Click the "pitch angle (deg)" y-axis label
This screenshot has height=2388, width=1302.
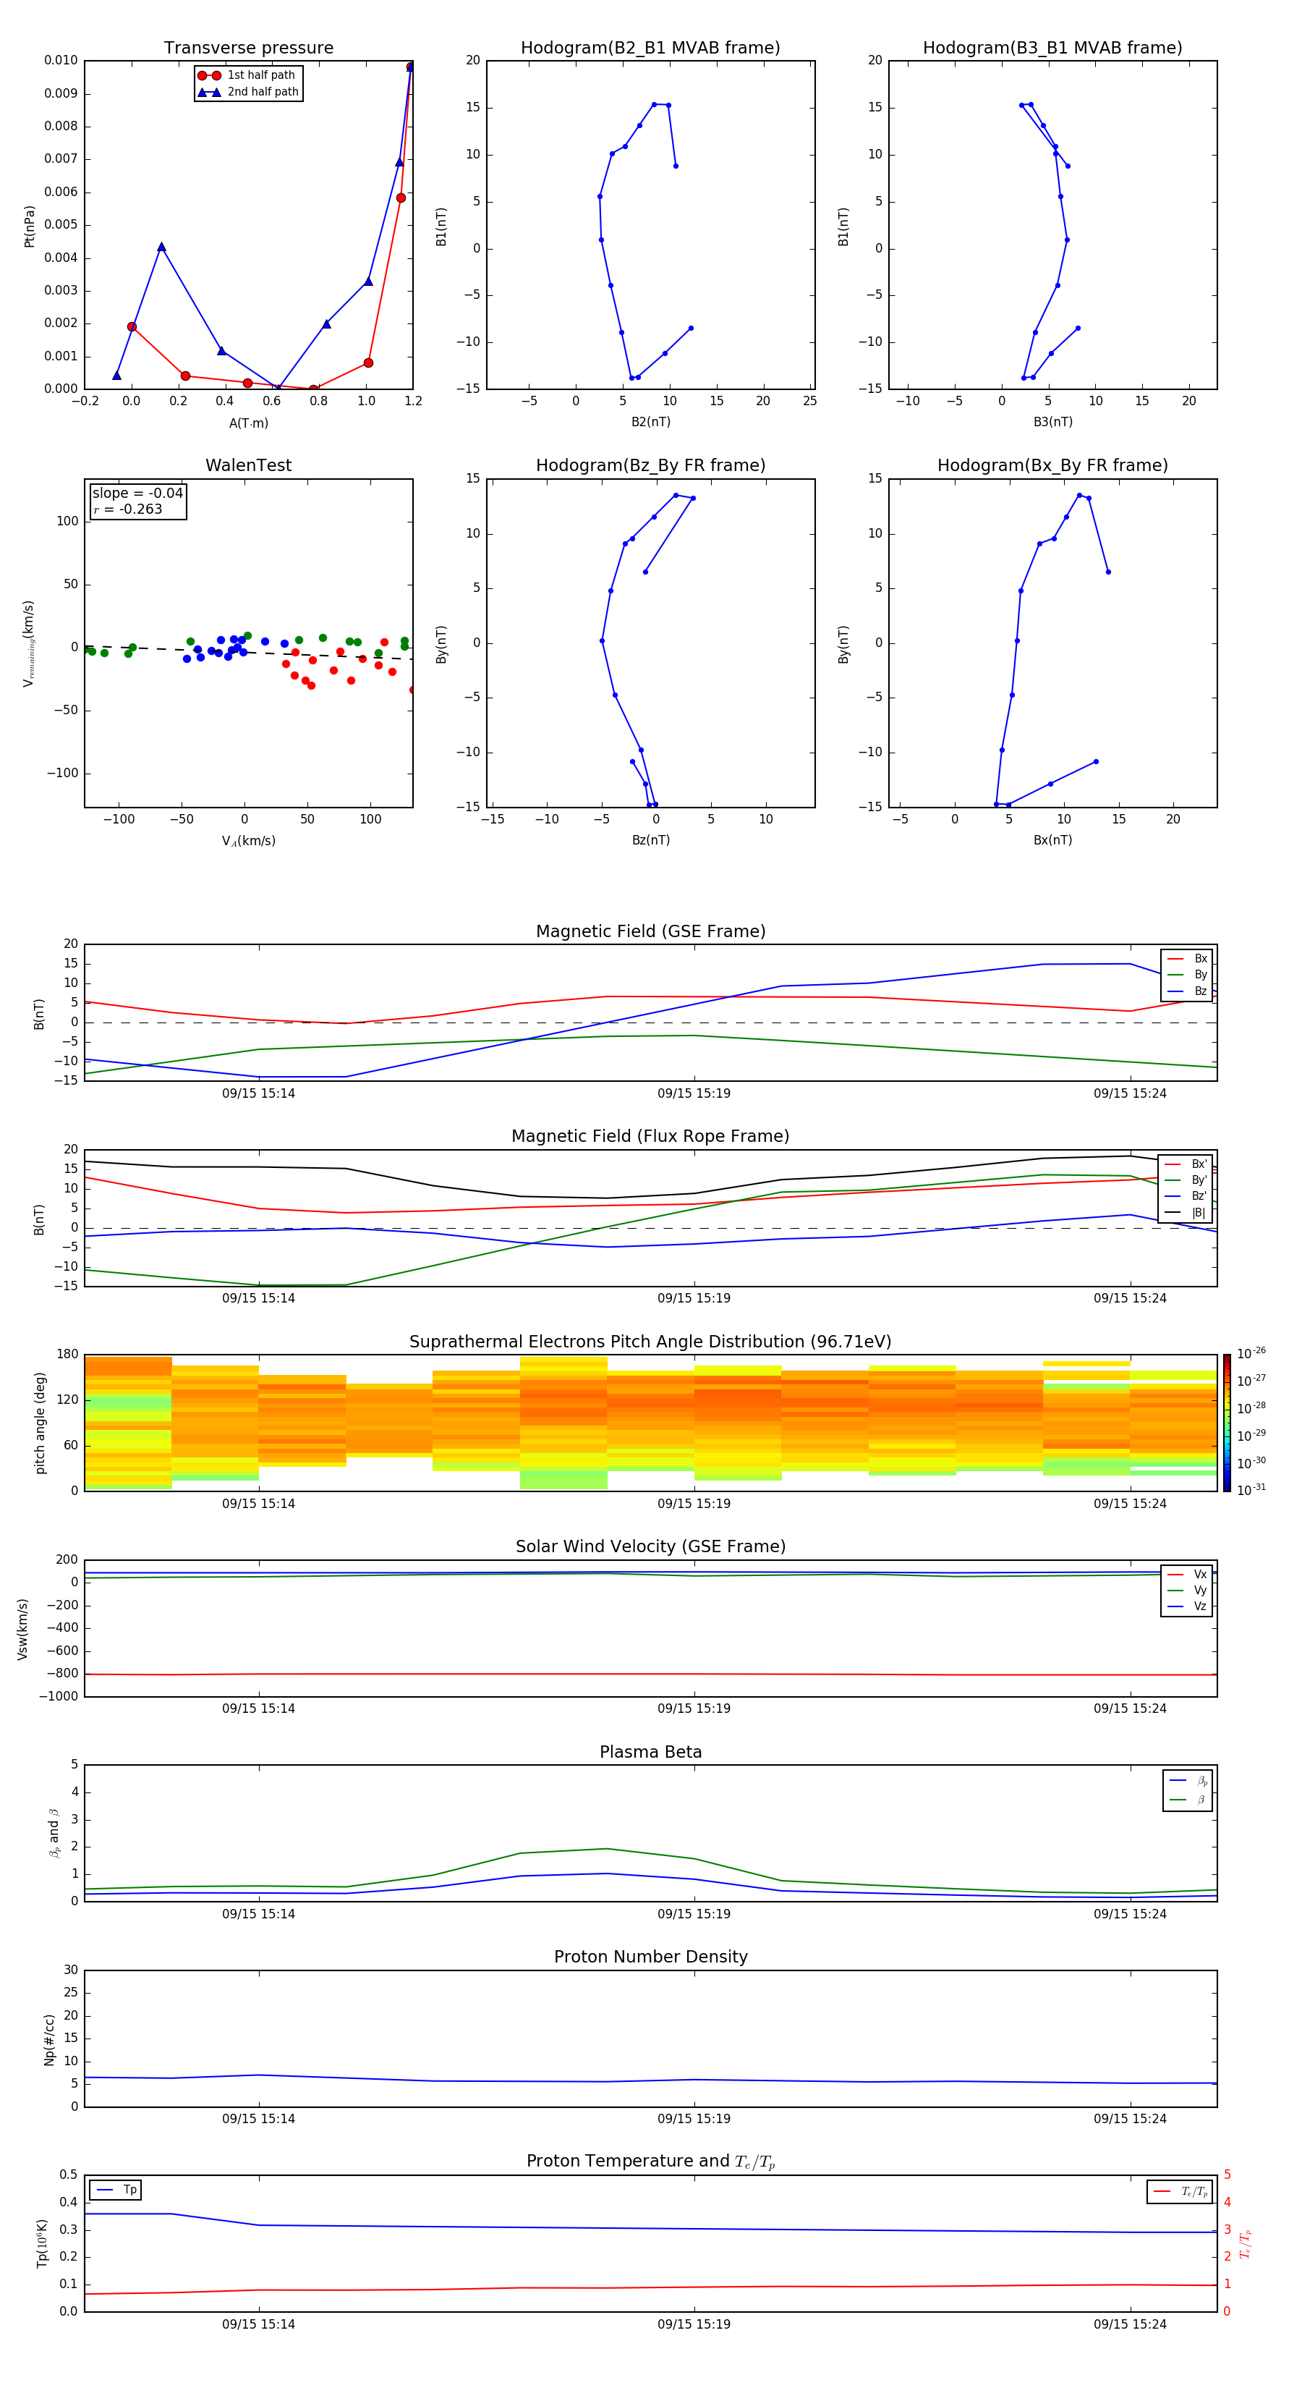click(x=40, y=1423)
